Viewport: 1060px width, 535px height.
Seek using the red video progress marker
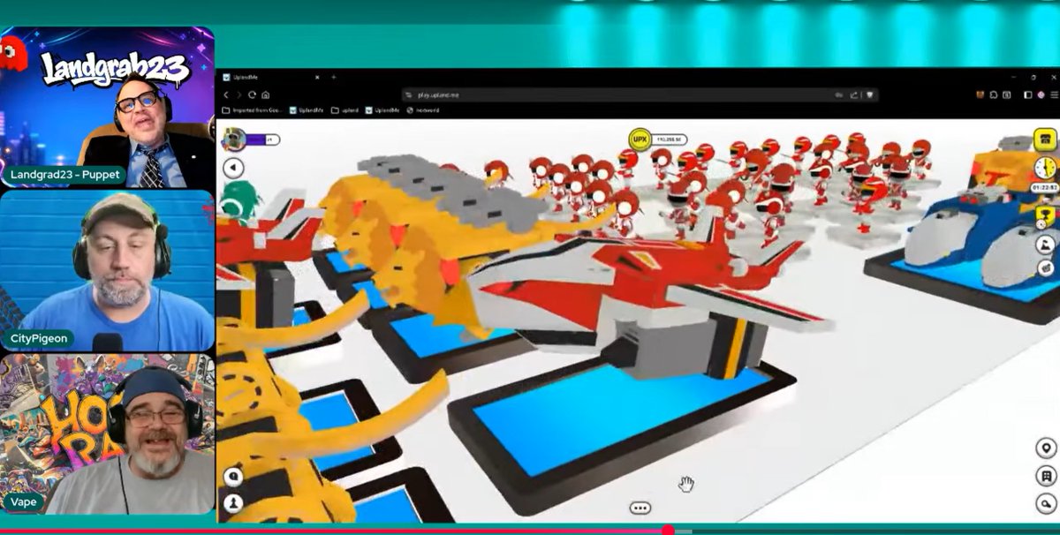point(668,531)
